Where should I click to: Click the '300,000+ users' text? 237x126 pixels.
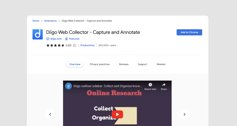(x=107, y=45)
